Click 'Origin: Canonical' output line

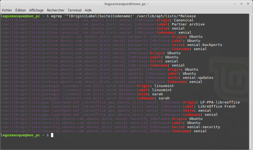pos(97,20)
